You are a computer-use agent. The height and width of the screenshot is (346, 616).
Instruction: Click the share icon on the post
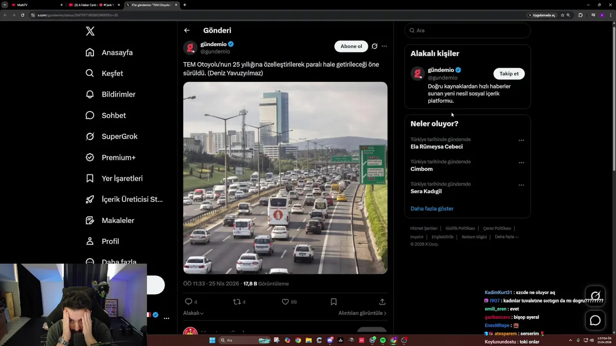click(382, 302)
